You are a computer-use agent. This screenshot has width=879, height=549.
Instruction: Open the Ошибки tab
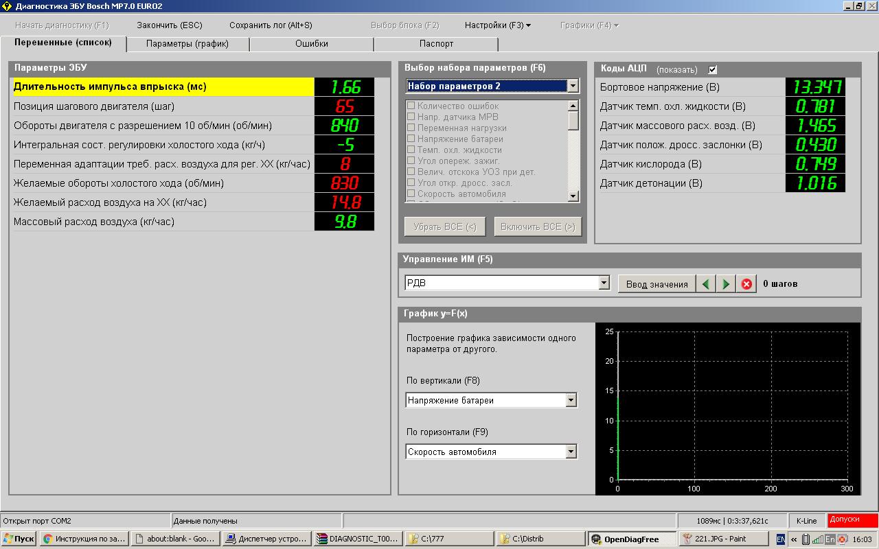click(x=312, y=43)
